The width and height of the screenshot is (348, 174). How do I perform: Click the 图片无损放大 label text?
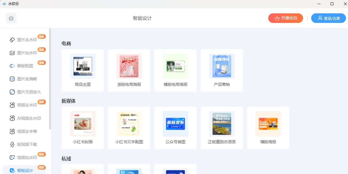pyautogui.click(x=29, y=92)
